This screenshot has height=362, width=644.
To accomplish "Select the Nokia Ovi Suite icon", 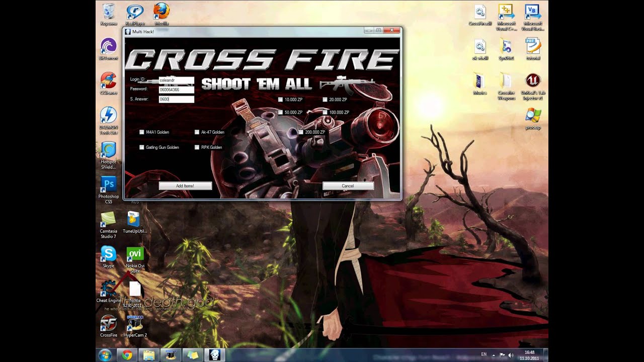I will click(x=135, y=259).
